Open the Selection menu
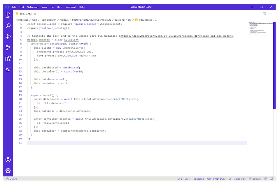The width and height of the screenshot is (280, 184). click(x=33, y=7)
